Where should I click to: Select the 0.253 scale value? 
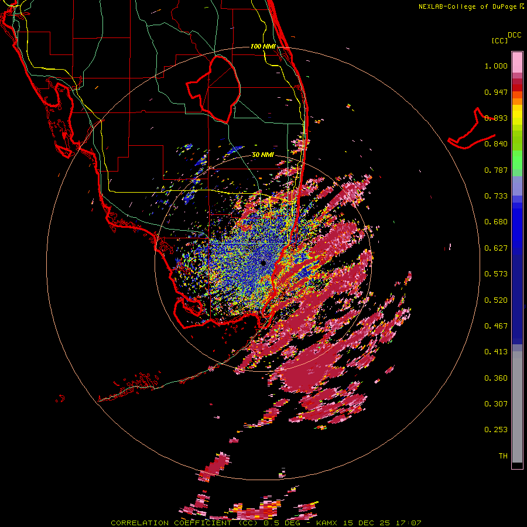click(x=496, y=430)
